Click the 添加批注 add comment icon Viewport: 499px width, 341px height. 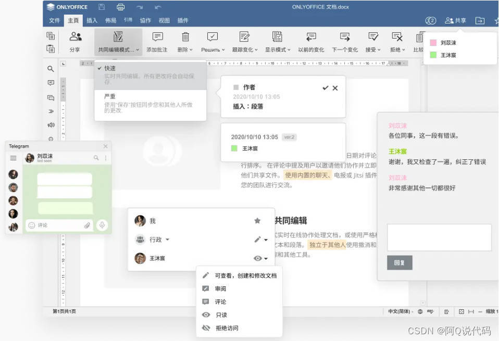click(157, 36)
